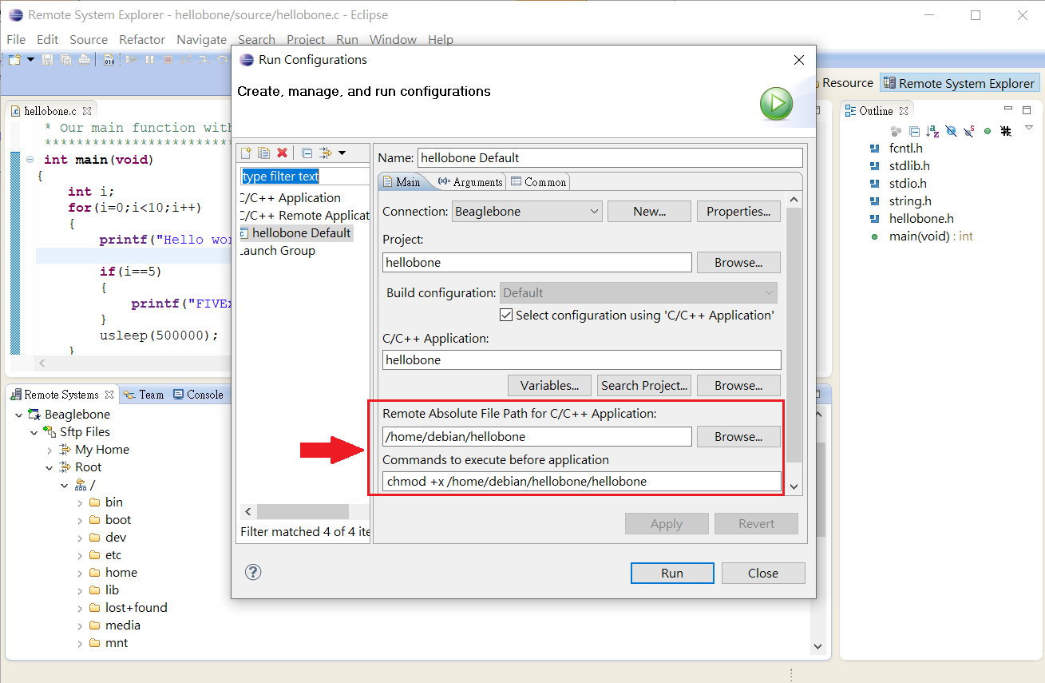Click the Terminate stop toolbar icon
Image resolution: width=1045 pixels, height=683 pixels.
pos(168,59)
